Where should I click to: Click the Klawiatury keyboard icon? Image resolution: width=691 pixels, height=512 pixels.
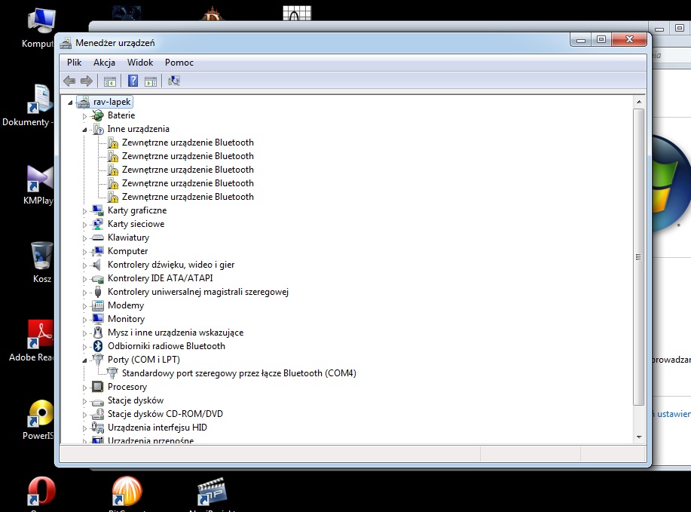(98, 238)
